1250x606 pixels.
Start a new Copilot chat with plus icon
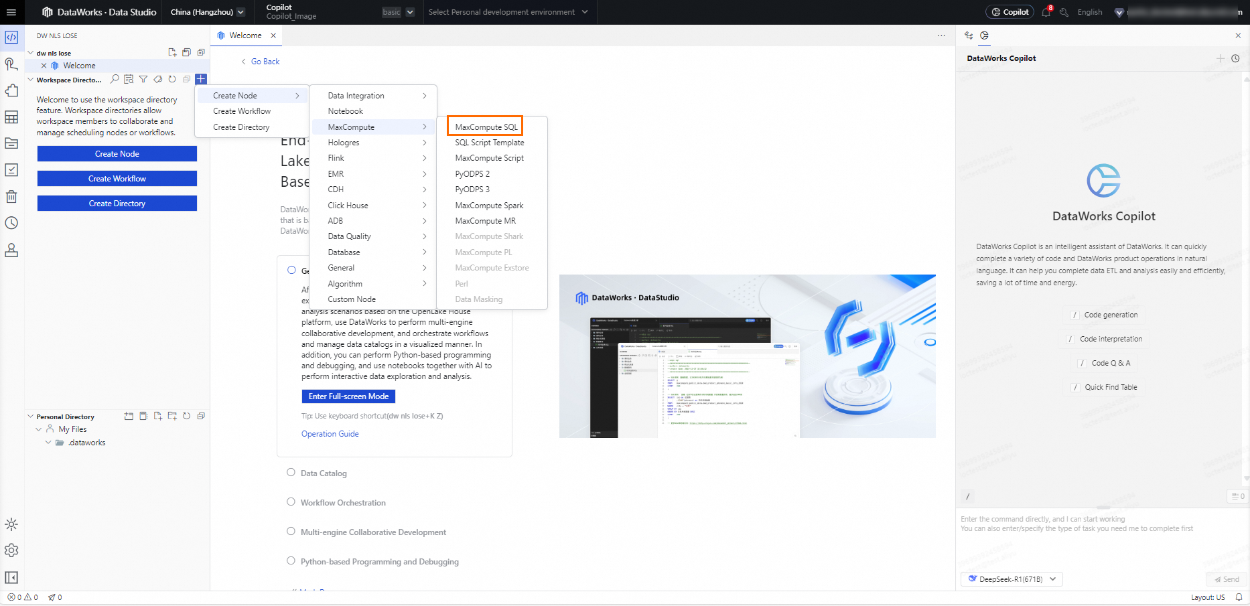1221,58
